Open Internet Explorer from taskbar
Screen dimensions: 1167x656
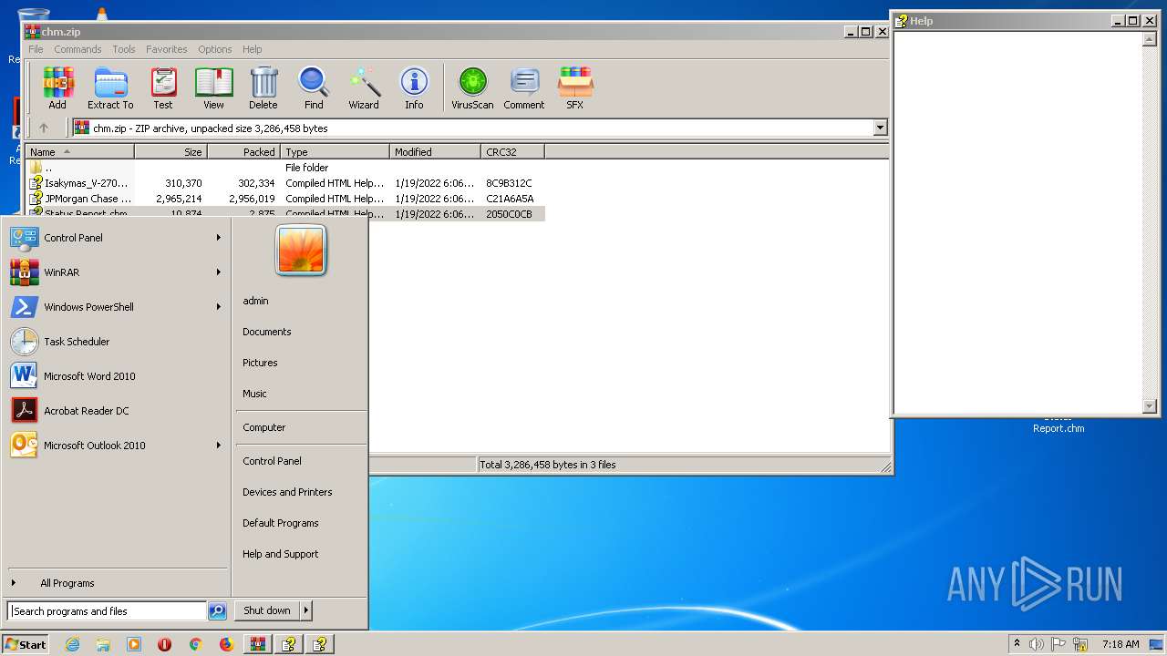(72, 644)
